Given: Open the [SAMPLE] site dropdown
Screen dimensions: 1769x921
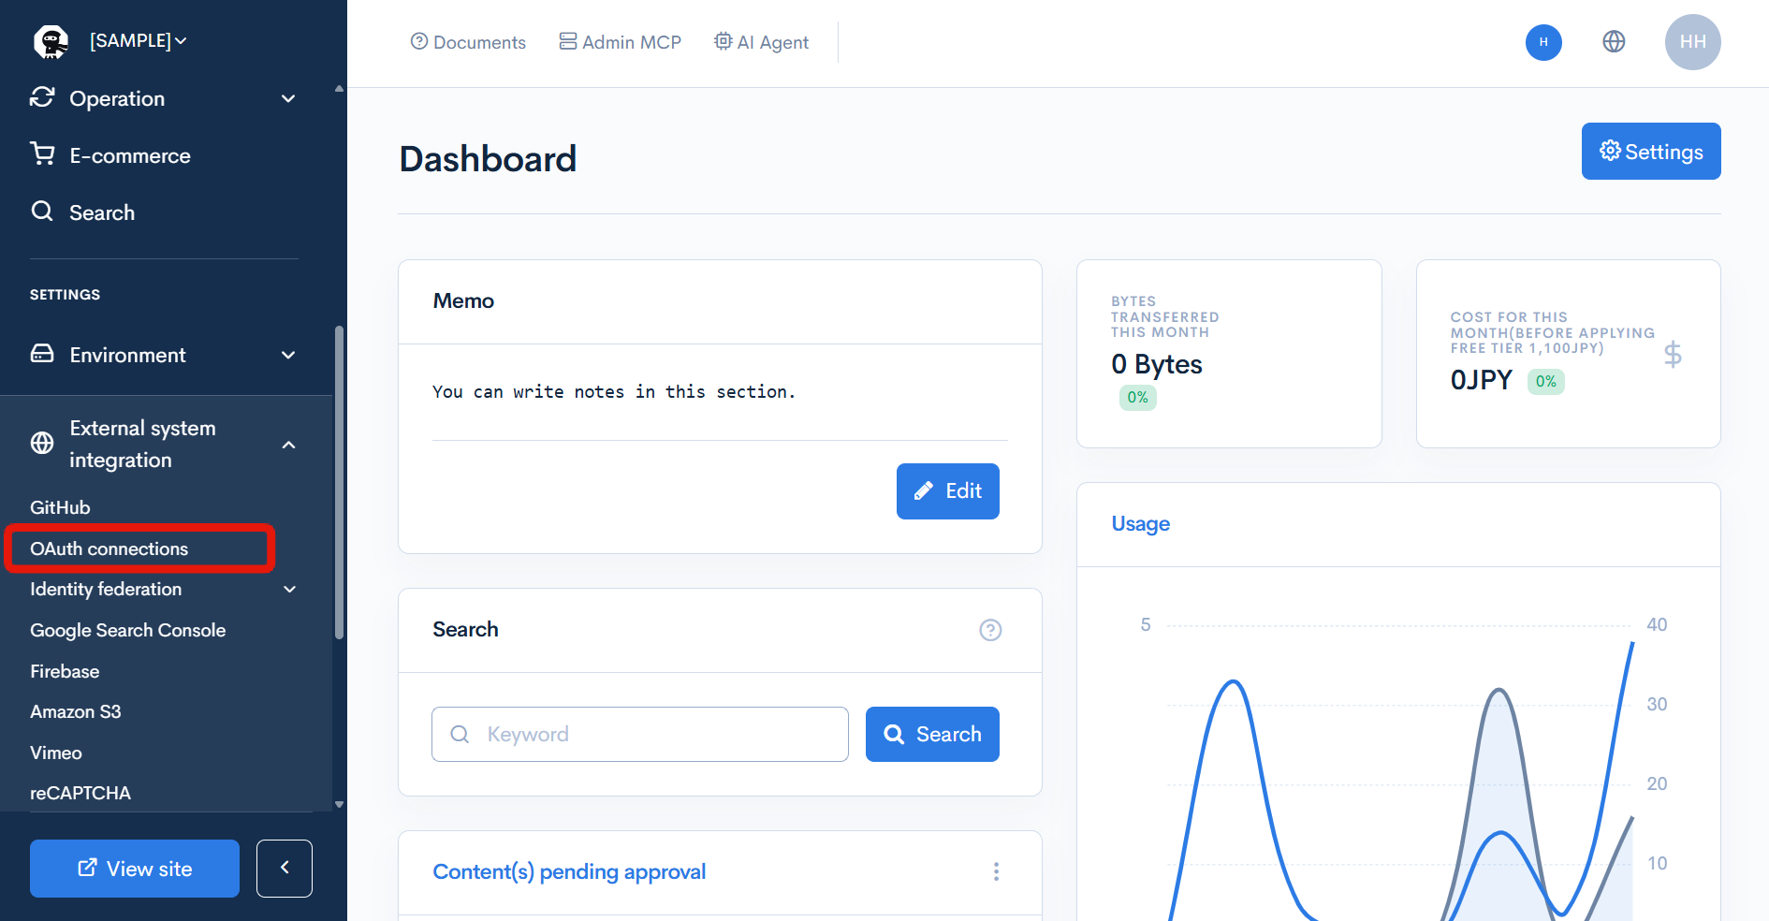Looking at the screenshot, I should tap(138, 41).
